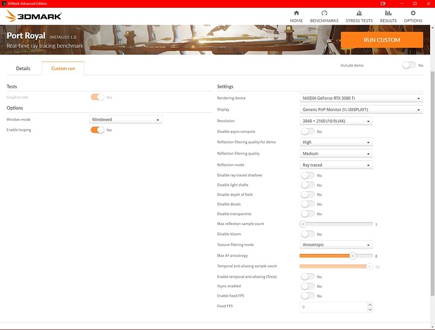Open the Resolution dropdown
This screenshot has height=330, width=435.
pyautogui.click(x=336, y=121)
